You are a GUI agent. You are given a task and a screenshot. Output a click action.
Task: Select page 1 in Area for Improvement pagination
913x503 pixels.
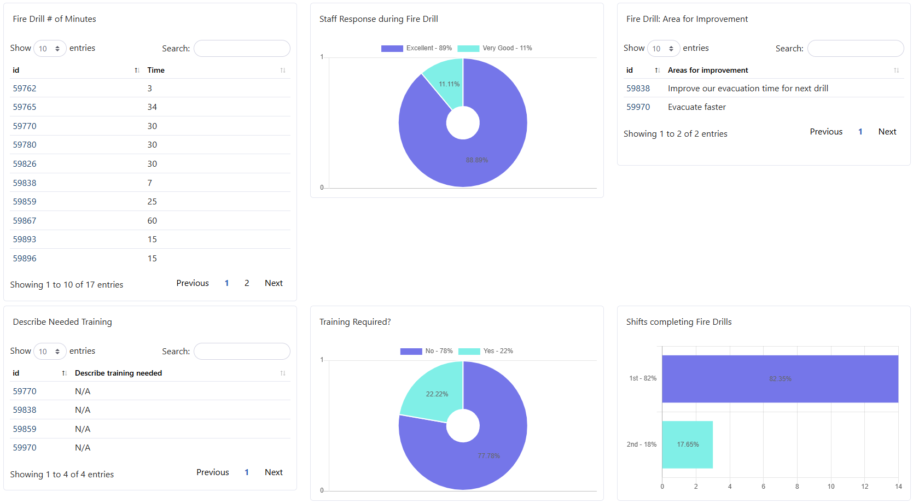860,132
